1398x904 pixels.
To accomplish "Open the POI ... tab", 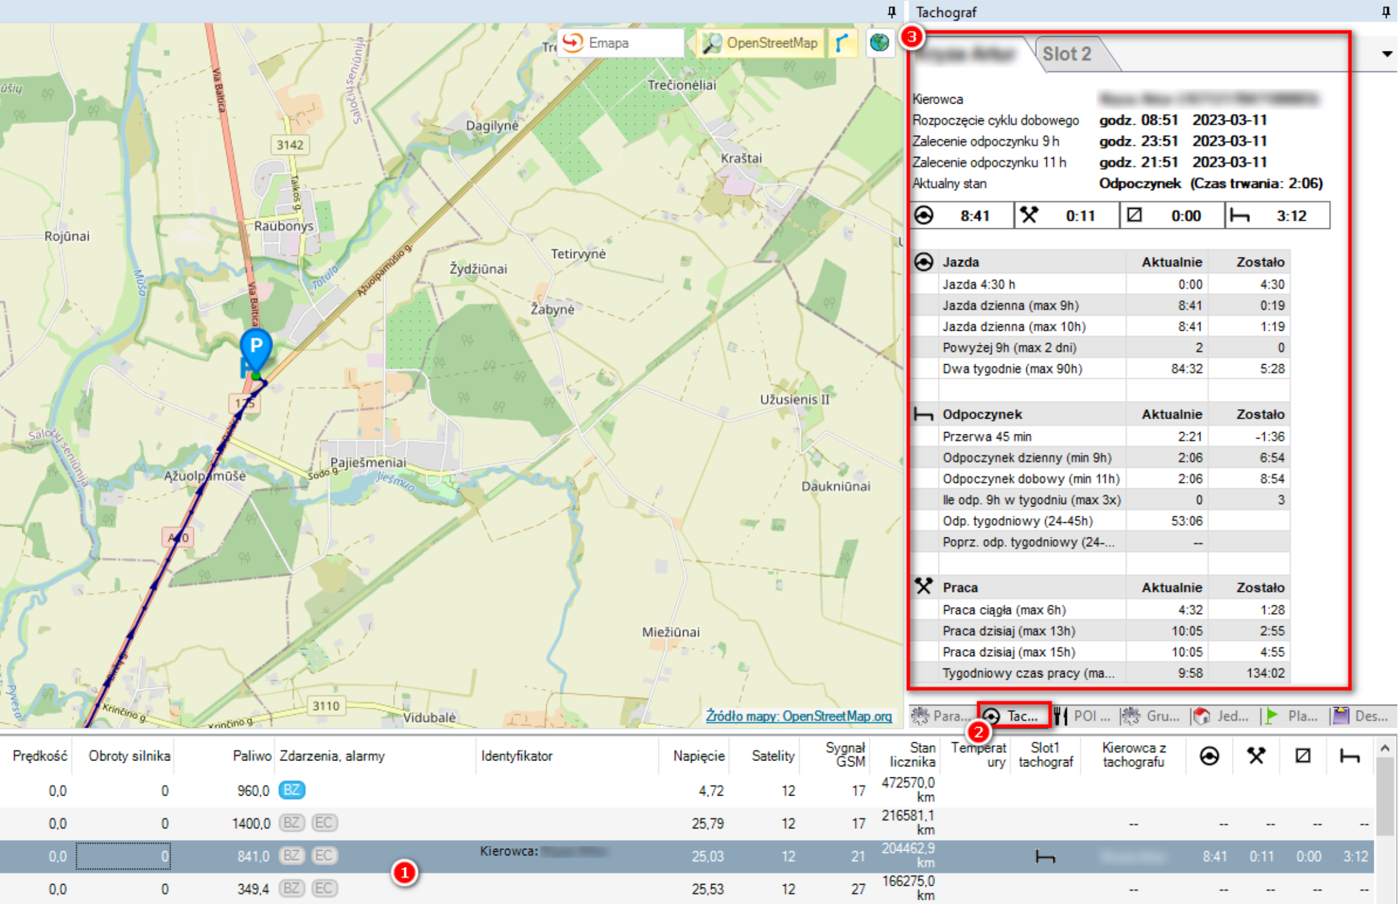I will (1083, 716).
